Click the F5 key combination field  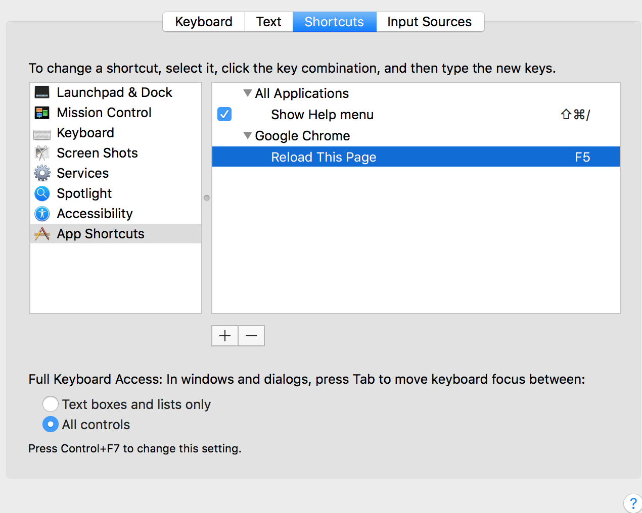coord(582,157)
